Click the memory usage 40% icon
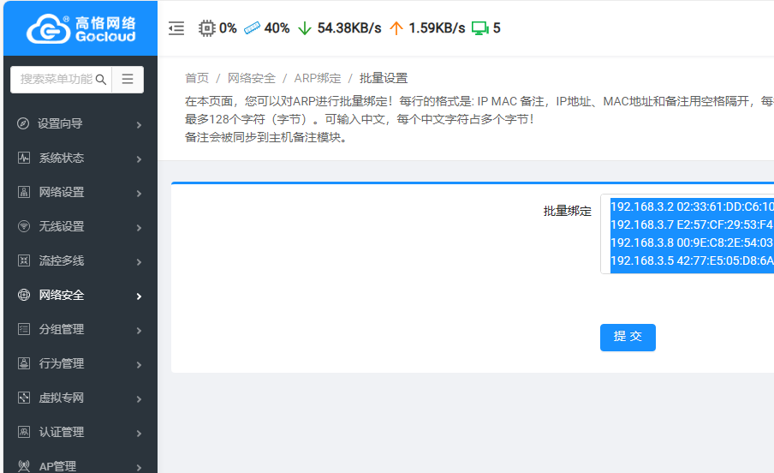The width and height of the screenshot is (774, 473). 253,28
